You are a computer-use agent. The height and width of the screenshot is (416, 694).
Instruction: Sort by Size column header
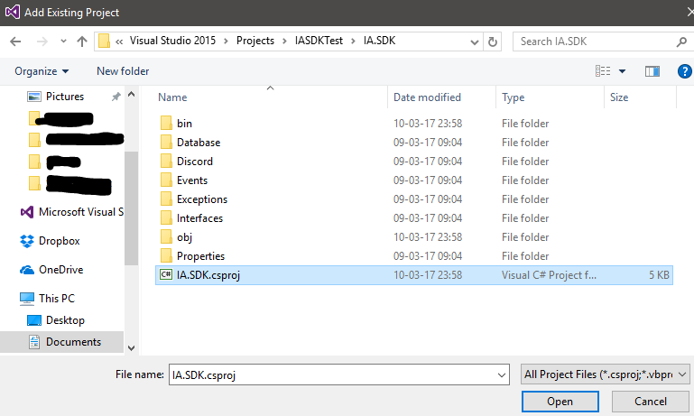tap(619, 97)
